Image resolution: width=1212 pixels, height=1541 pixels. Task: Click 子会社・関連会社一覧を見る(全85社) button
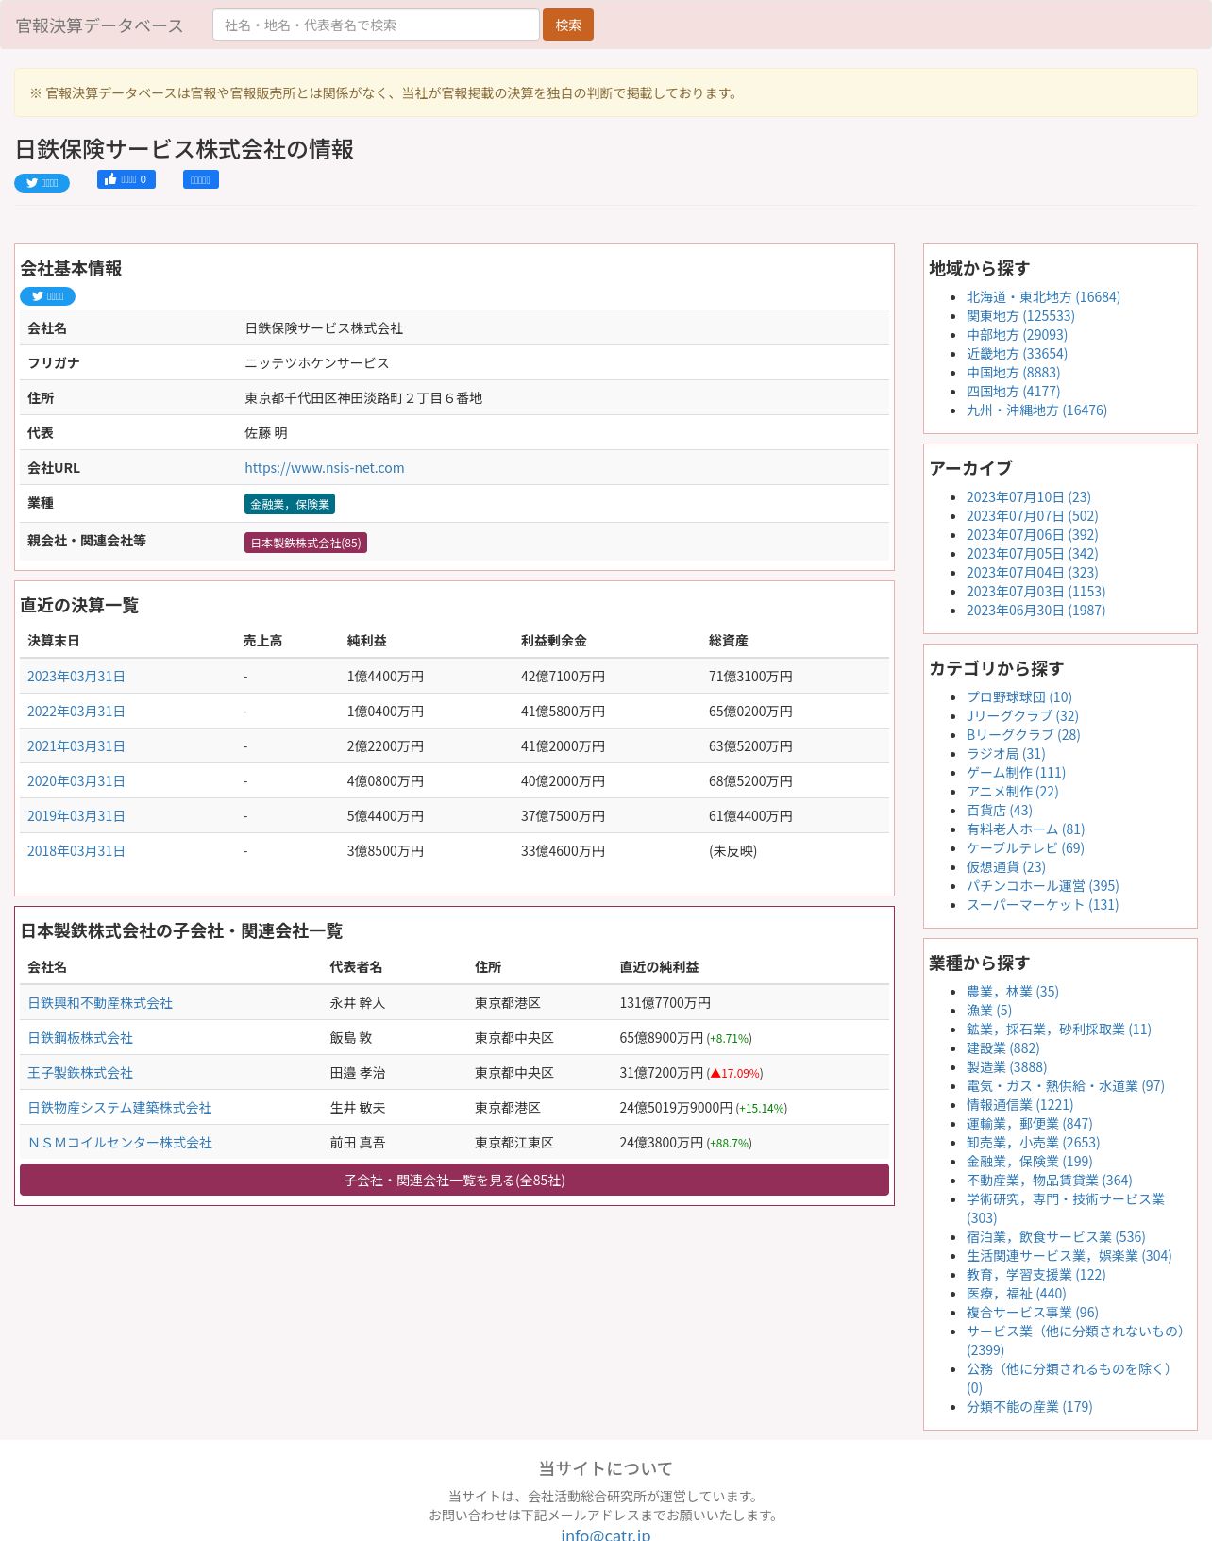tap(454, 1180)
